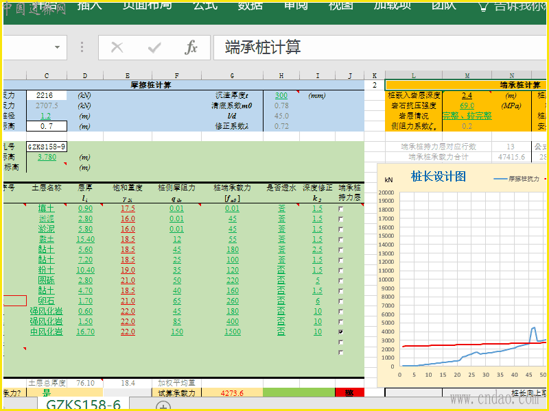Click the 完整、较完整 rock condition cell

click(467, 116)
